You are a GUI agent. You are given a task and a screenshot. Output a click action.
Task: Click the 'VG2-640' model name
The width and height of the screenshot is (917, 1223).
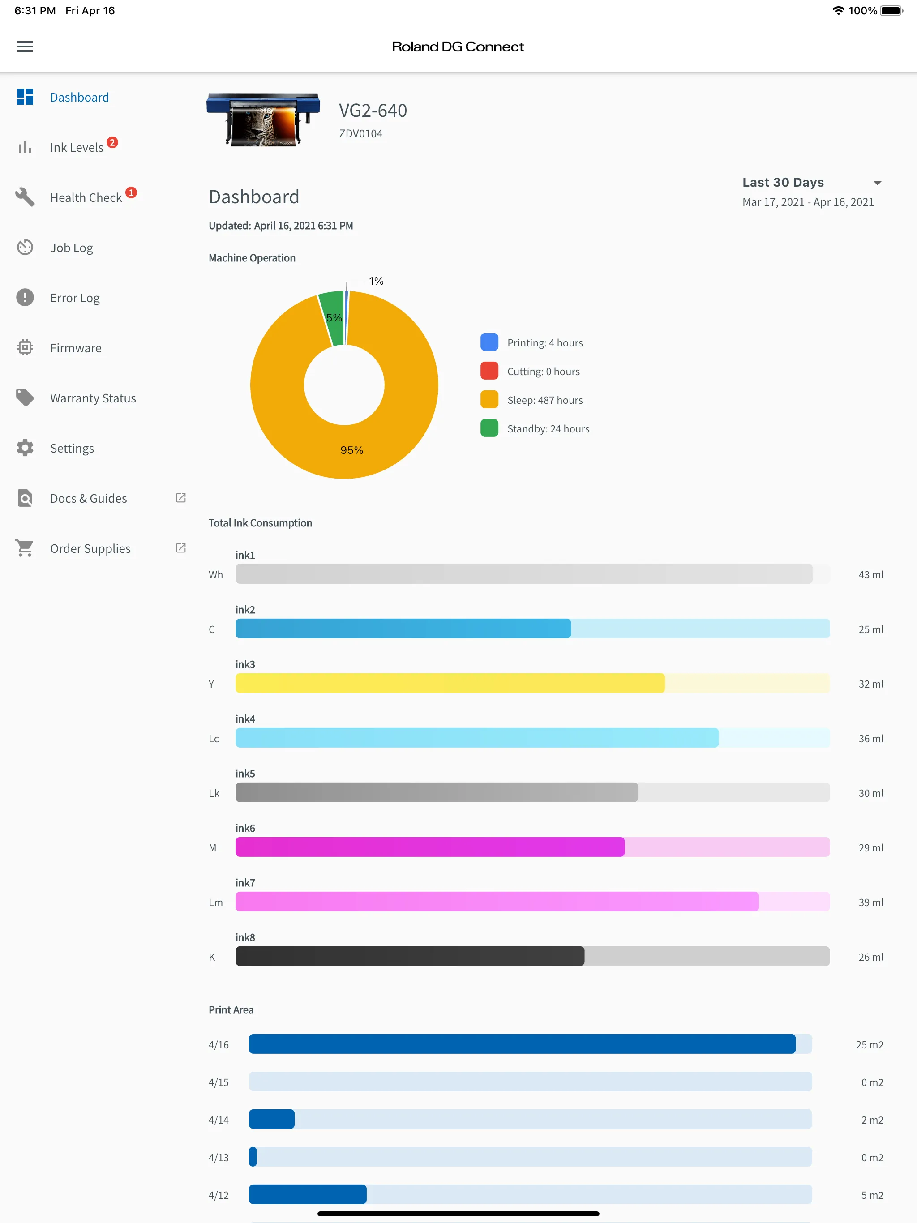[x=373, y=111]
